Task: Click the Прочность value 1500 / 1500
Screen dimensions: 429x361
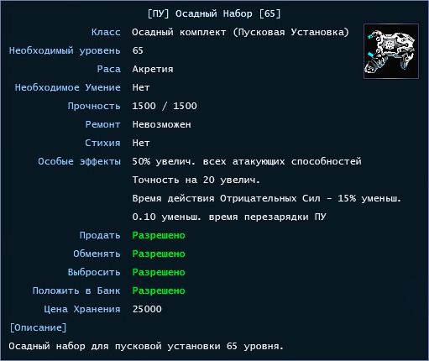Action: pyautogui.click(x=165, y=106)
